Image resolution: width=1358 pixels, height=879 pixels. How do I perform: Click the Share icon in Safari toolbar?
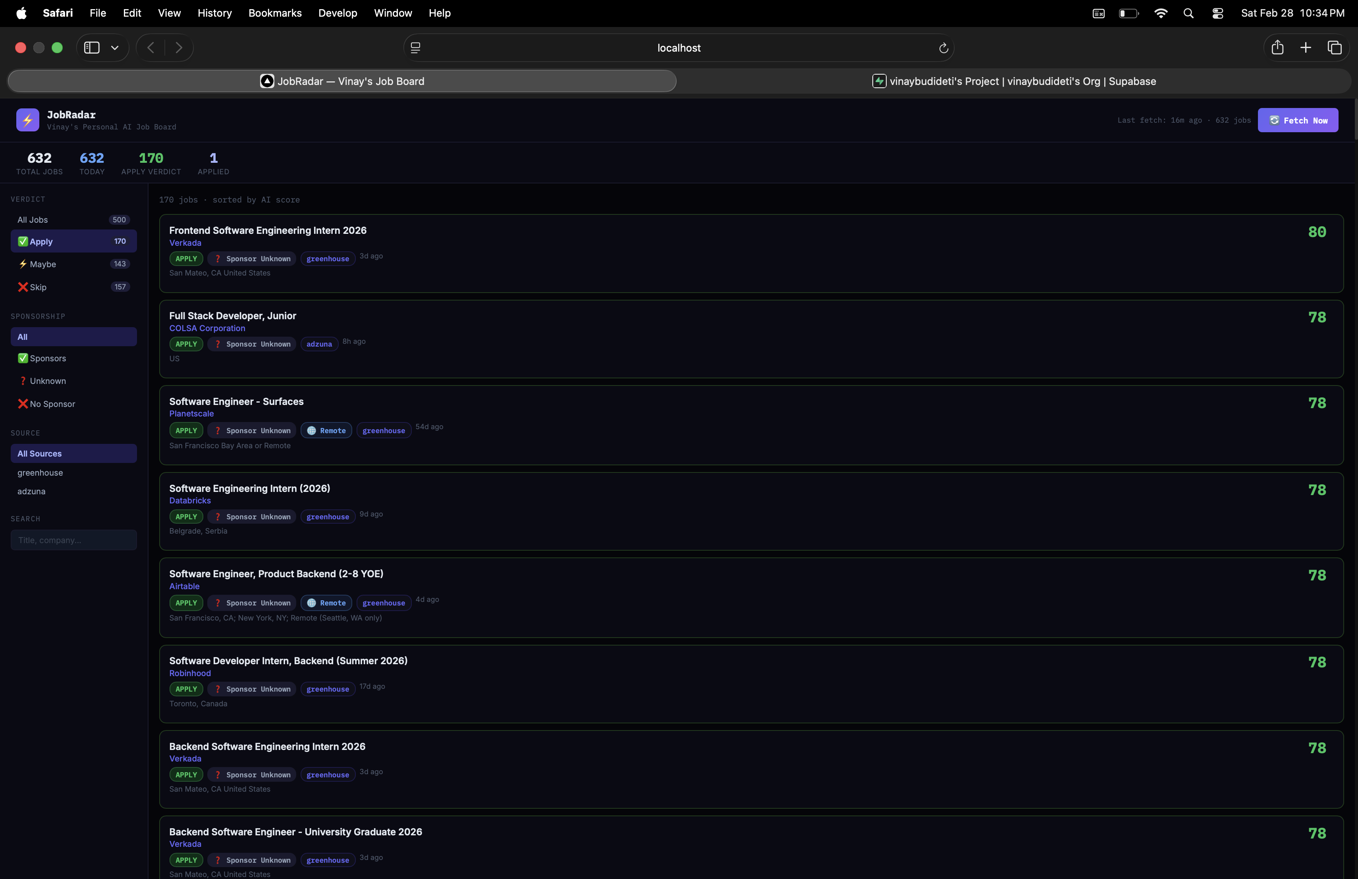pyautogui.click(x=1277, y=48)
